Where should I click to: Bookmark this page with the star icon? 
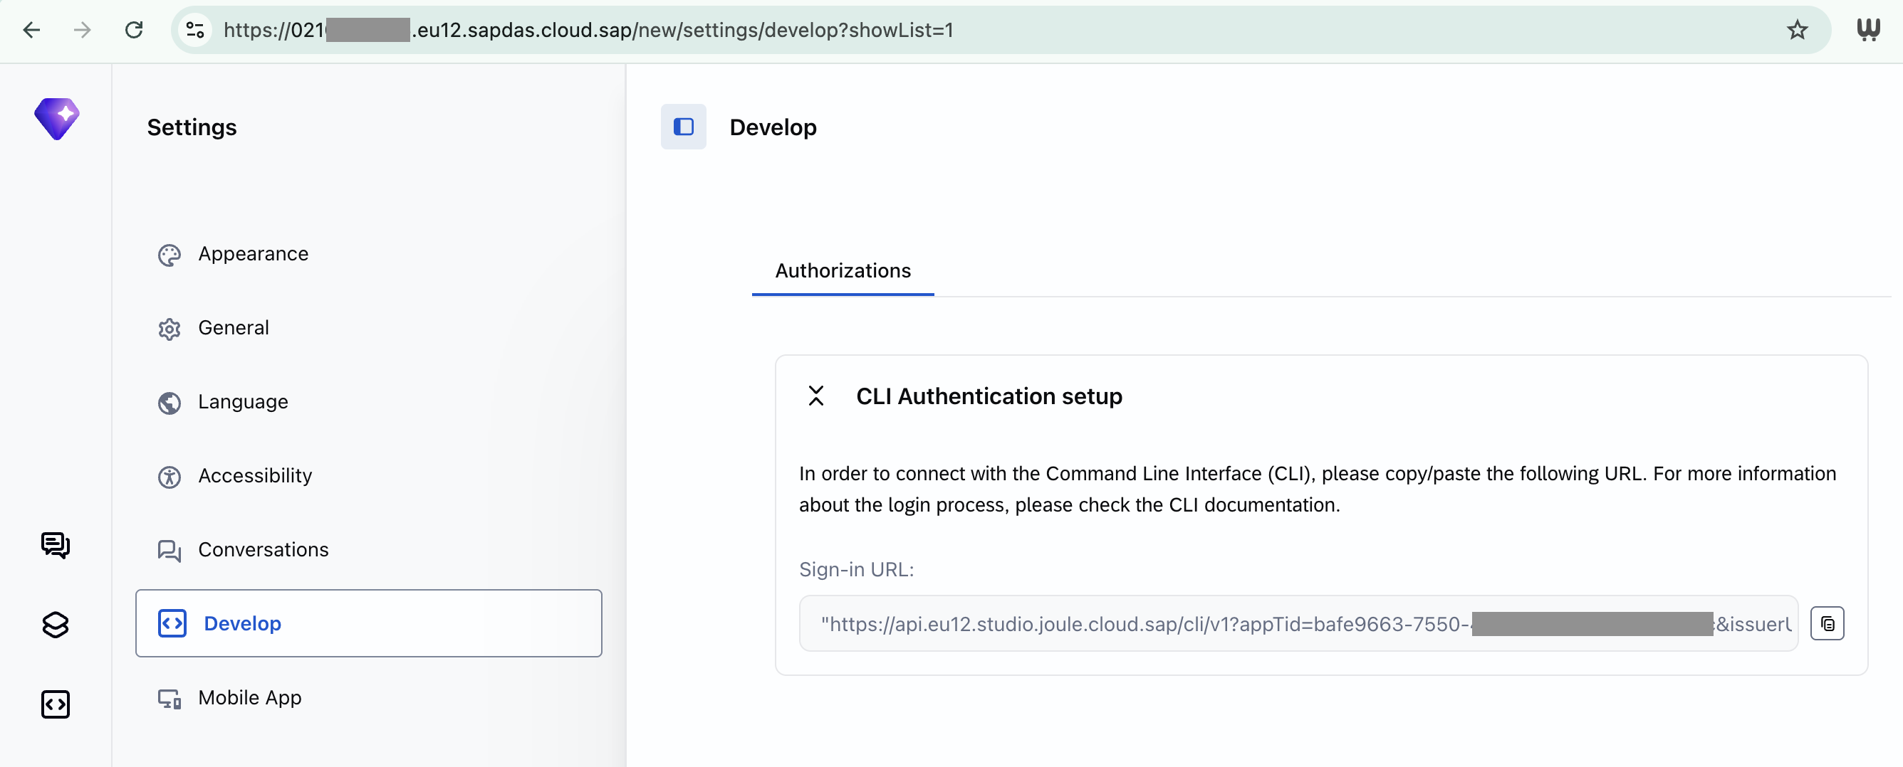tap(1797, 31)
